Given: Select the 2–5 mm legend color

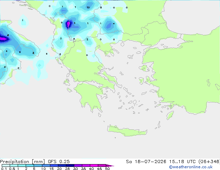Looking at the screenshot, I should pyautogui.click(x=30, y=165).
